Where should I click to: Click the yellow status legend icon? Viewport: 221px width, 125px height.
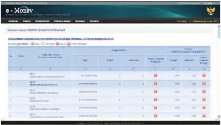point(42,44)
